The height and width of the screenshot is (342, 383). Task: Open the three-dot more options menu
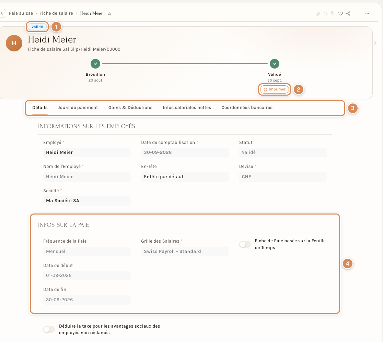[367, 13]
